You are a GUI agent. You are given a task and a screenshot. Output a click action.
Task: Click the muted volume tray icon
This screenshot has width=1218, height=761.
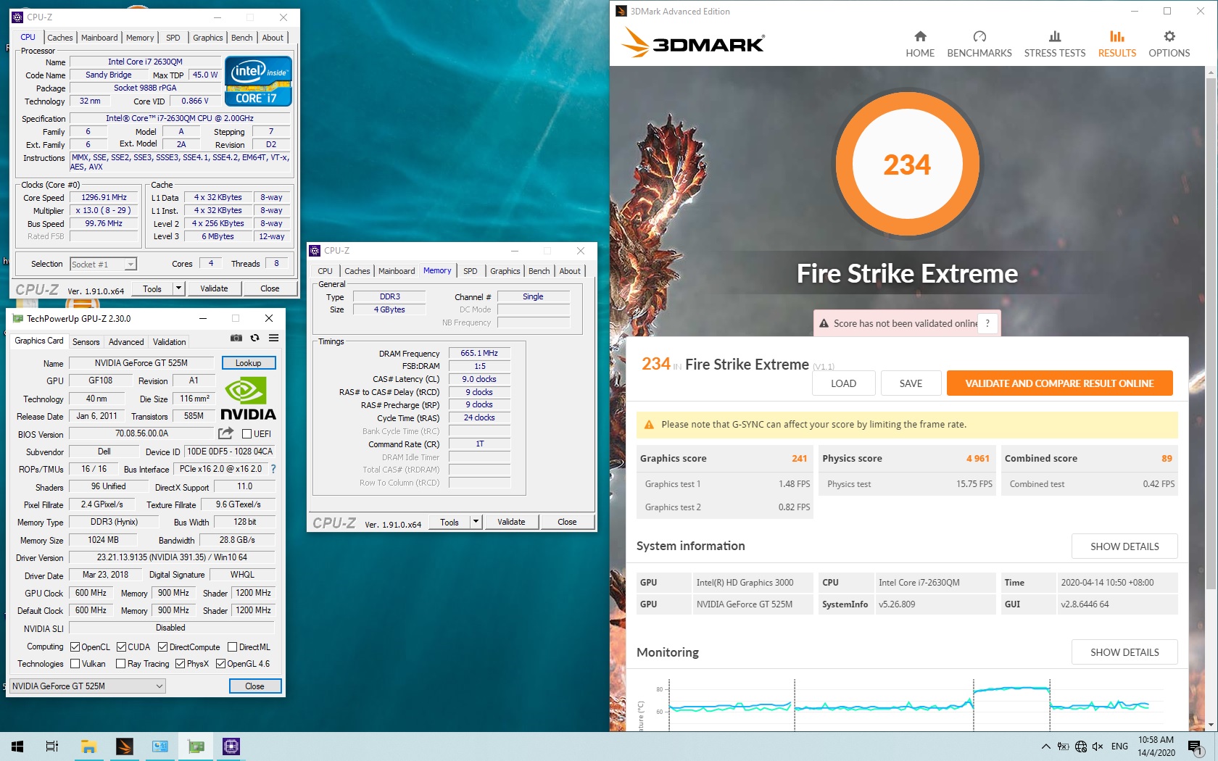1098,747
